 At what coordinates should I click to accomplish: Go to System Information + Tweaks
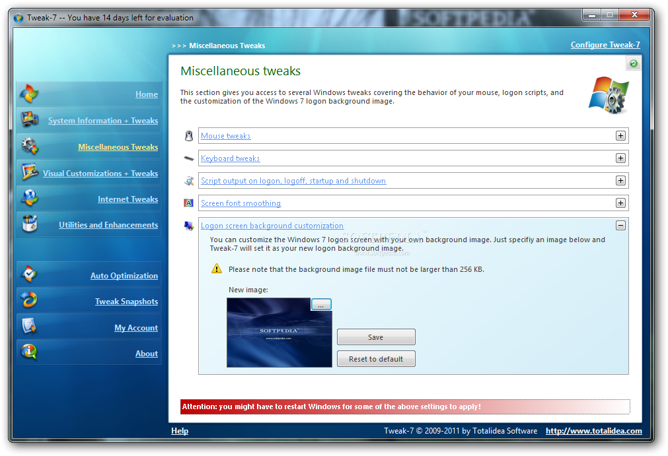[x=102, y=121]
